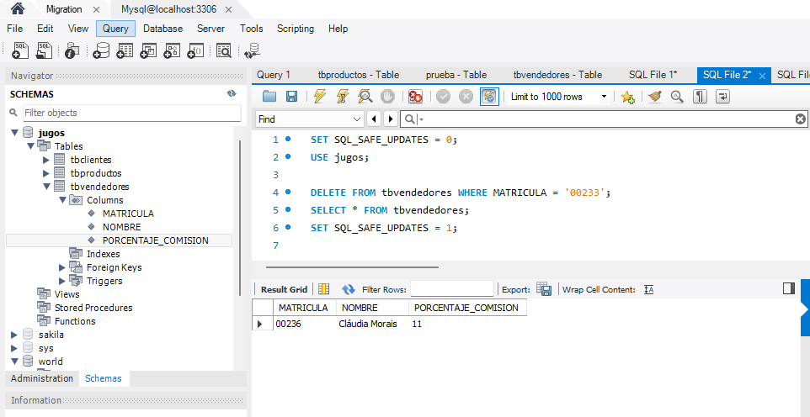
Task: Switch result grid to form editor icon
Action: [x=324, y=289]
